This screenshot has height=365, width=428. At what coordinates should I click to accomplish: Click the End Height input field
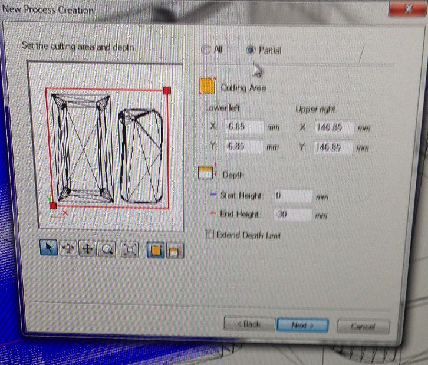pos(292,214)
